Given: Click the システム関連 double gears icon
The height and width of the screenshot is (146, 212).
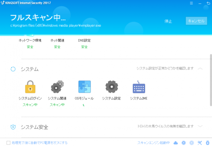Looking at the screenshot, I should 57,87.
